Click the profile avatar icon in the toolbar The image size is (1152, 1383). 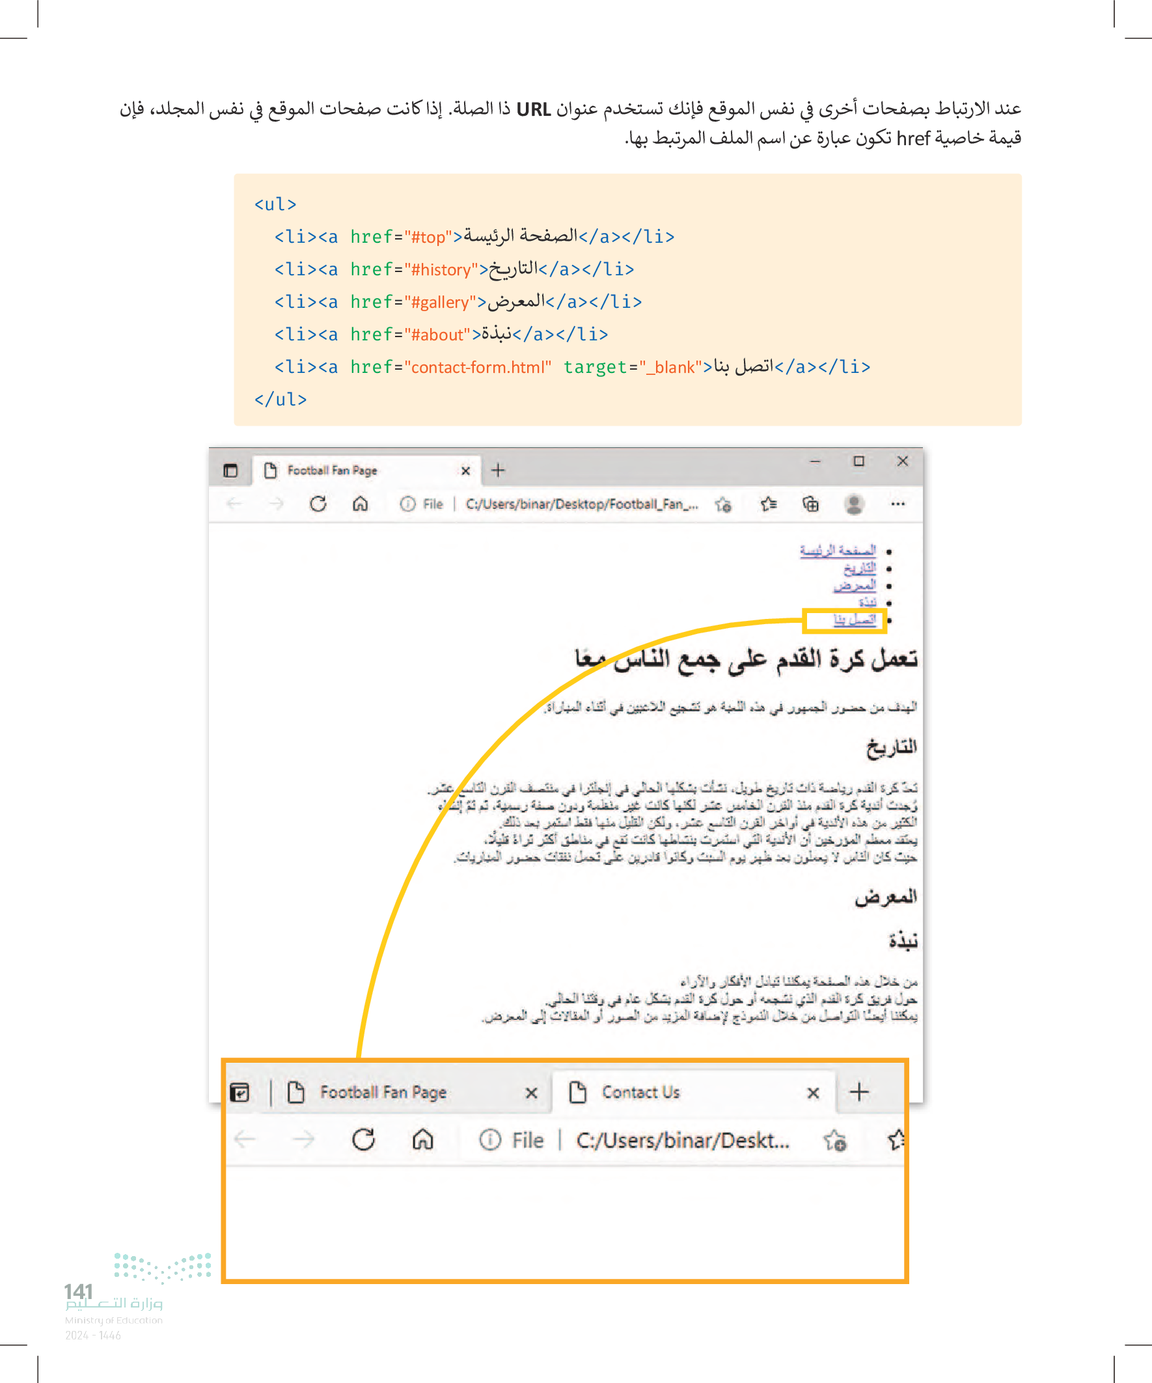click(x=855, y=504)
